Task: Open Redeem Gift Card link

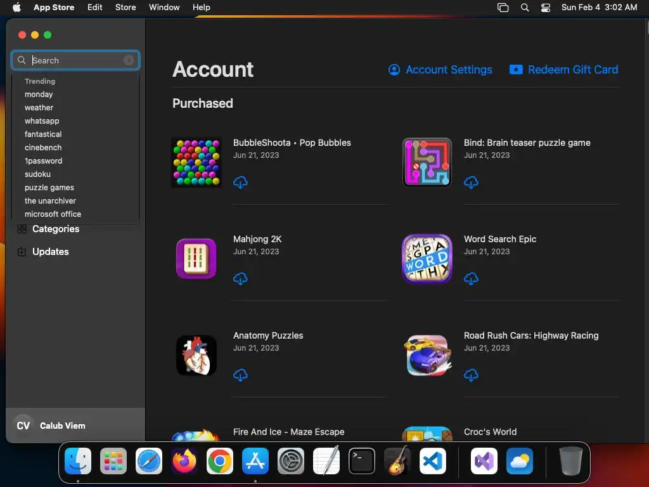Action: click(563, 70)
